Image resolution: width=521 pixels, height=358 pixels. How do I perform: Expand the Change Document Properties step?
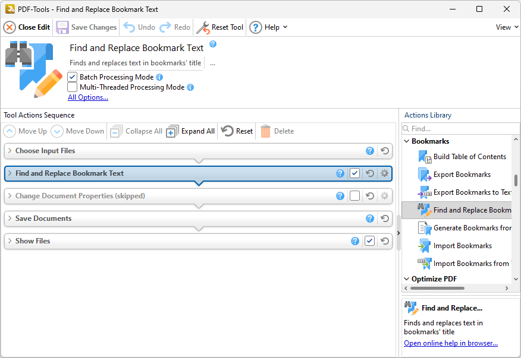coord(10,196)
